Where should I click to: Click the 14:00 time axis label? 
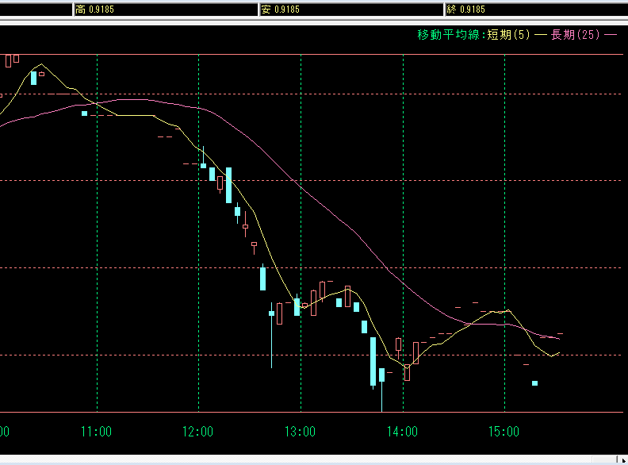click(402, 432)
